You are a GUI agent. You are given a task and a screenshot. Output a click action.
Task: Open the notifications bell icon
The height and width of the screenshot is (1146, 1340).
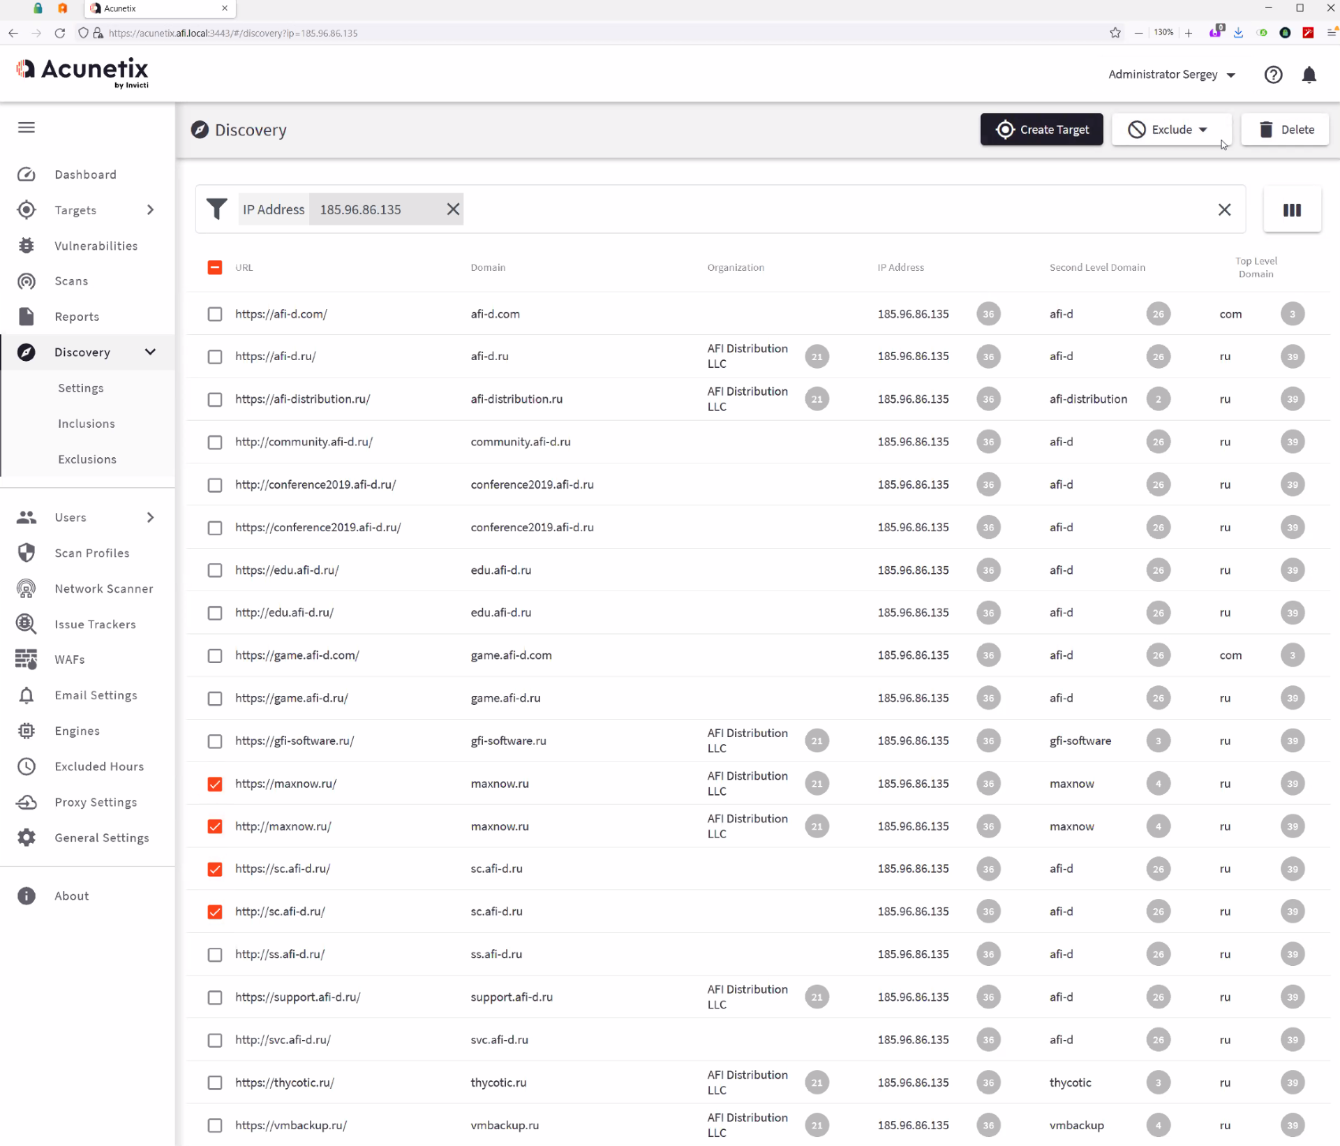pos(1309,75)
